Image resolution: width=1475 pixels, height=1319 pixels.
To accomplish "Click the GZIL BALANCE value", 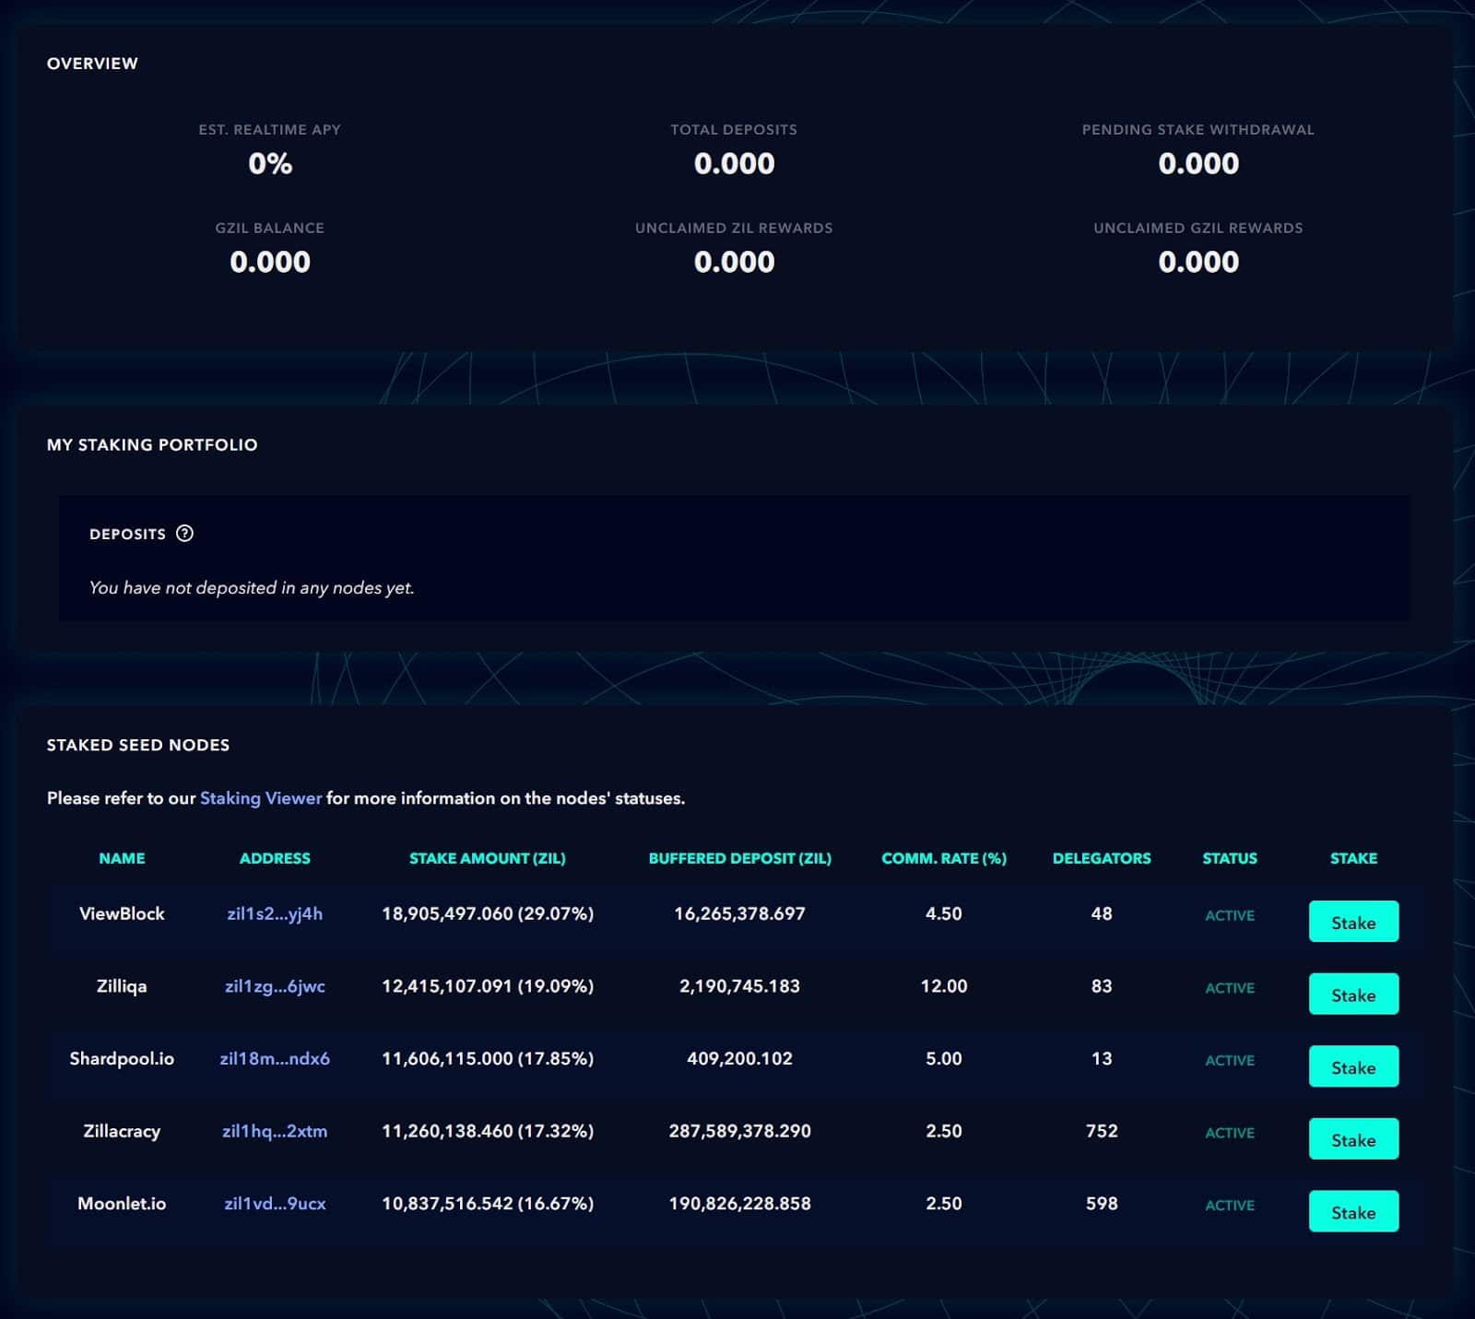I will (x=270, y=262).
